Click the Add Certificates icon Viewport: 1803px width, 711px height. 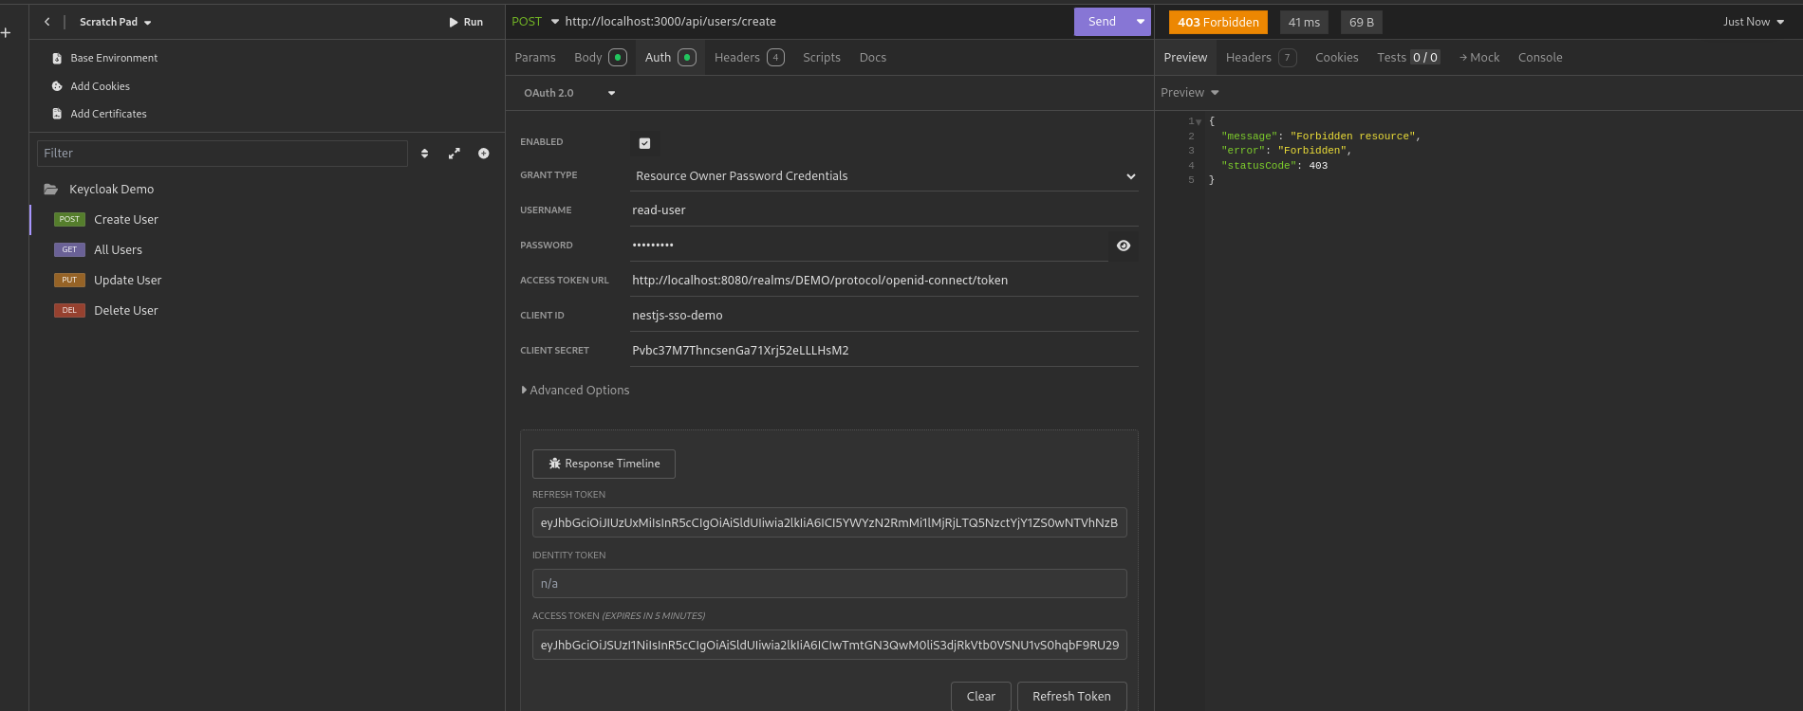(x=57, y=114)
